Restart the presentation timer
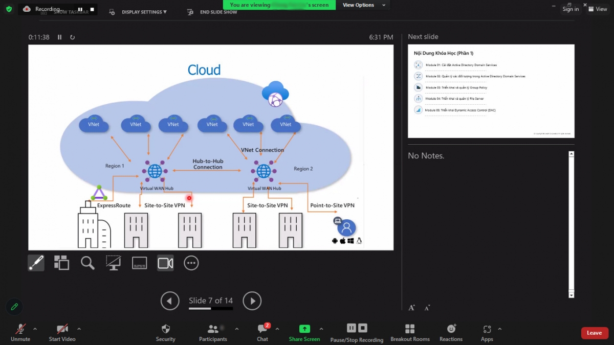 coord(73,37)
